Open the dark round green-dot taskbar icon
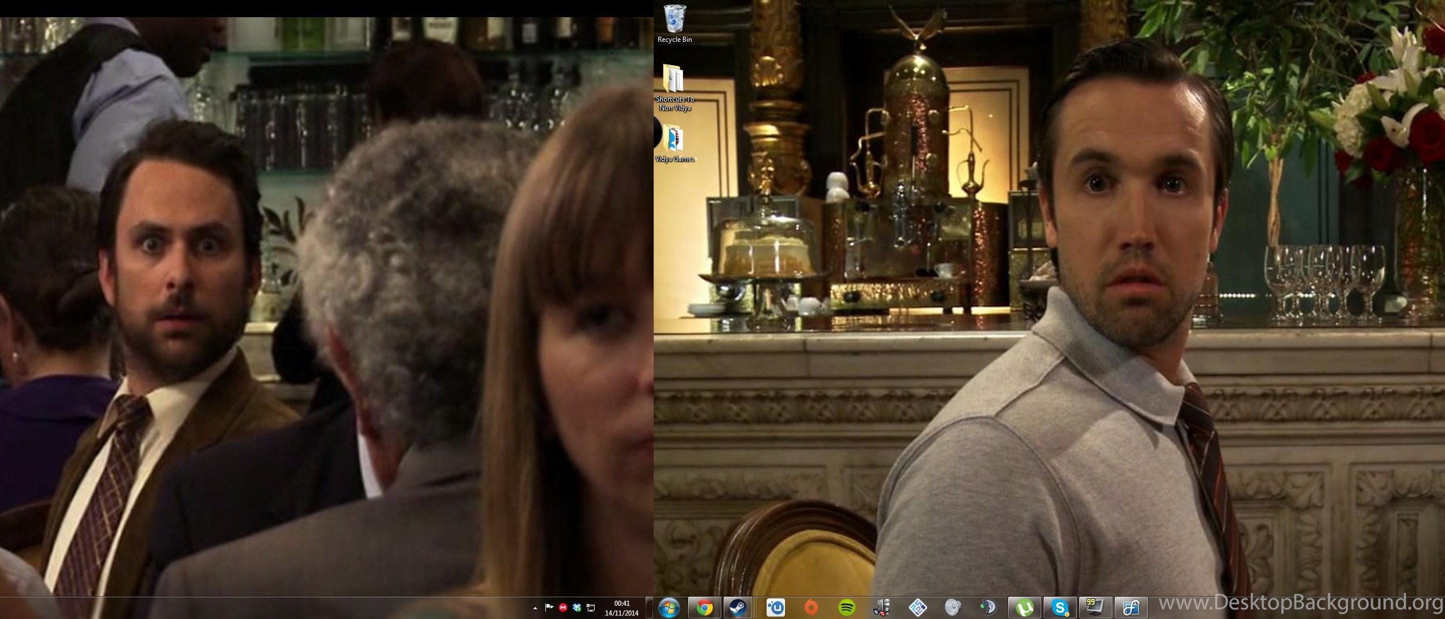This screenshot has width=1445, height=619. (x=988, y=608)
